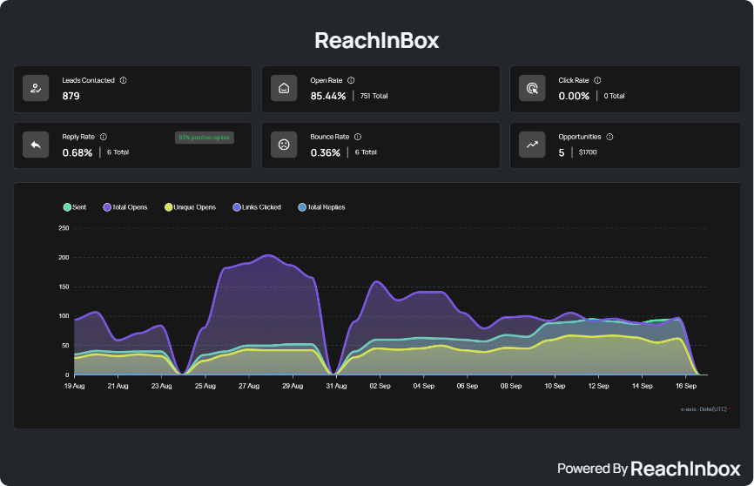
Task: Toggle the Unique Opens legend dot
Action: (x=168, y=207)
